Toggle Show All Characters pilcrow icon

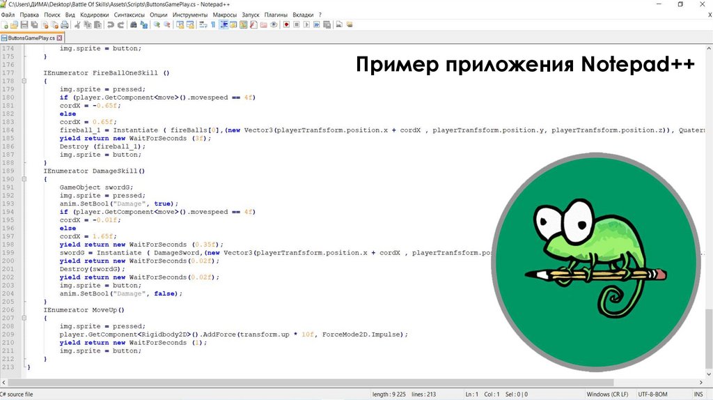[x=213, y=24]
